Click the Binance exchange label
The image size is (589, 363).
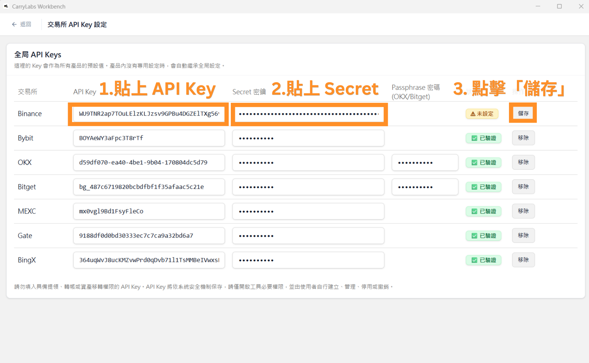(30, 114)
